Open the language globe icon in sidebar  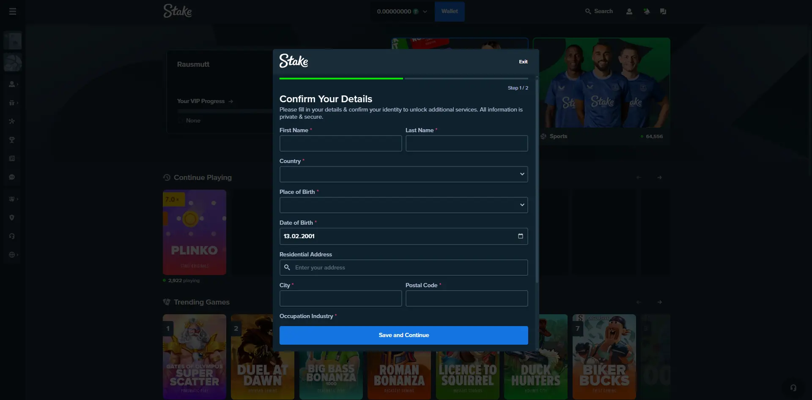click(13, 255)
